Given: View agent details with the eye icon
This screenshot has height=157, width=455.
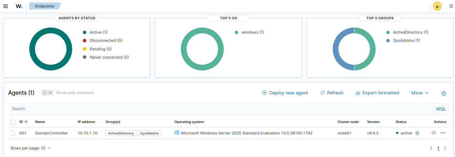Looking at the screenshot, I should coord(434,133).
